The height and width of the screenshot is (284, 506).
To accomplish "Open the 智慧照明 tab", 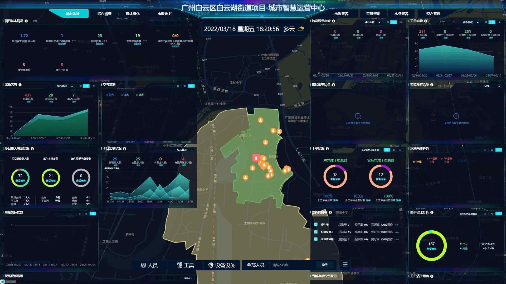I will pos(373,14).
